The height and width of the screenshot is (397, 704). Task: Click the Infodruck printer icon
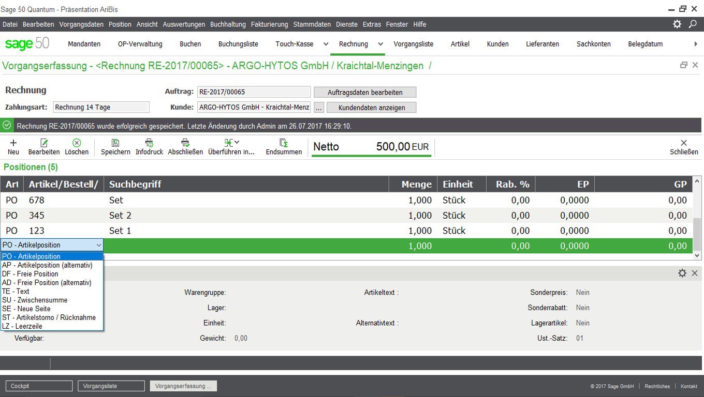[x=149, y=143]
